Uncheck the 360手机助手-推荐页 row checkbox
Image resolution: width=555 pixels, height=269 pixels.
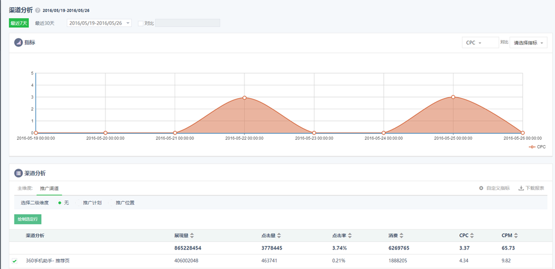pos(15,261)
